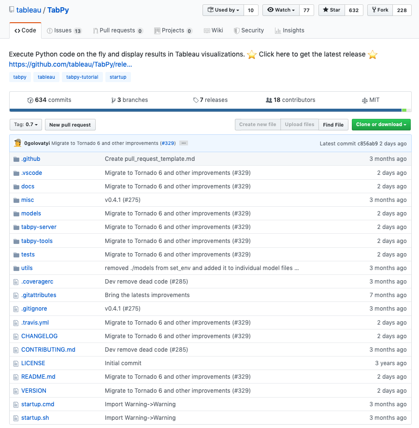419x428 pixels.
Task: Open the Used by dropdown
Action: coord(223,10)
